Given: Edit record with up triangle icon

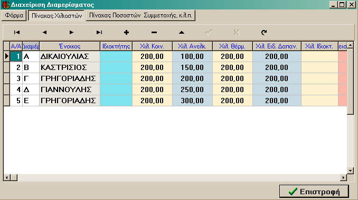Looking at the screenshot, I should tap(182, 33).
